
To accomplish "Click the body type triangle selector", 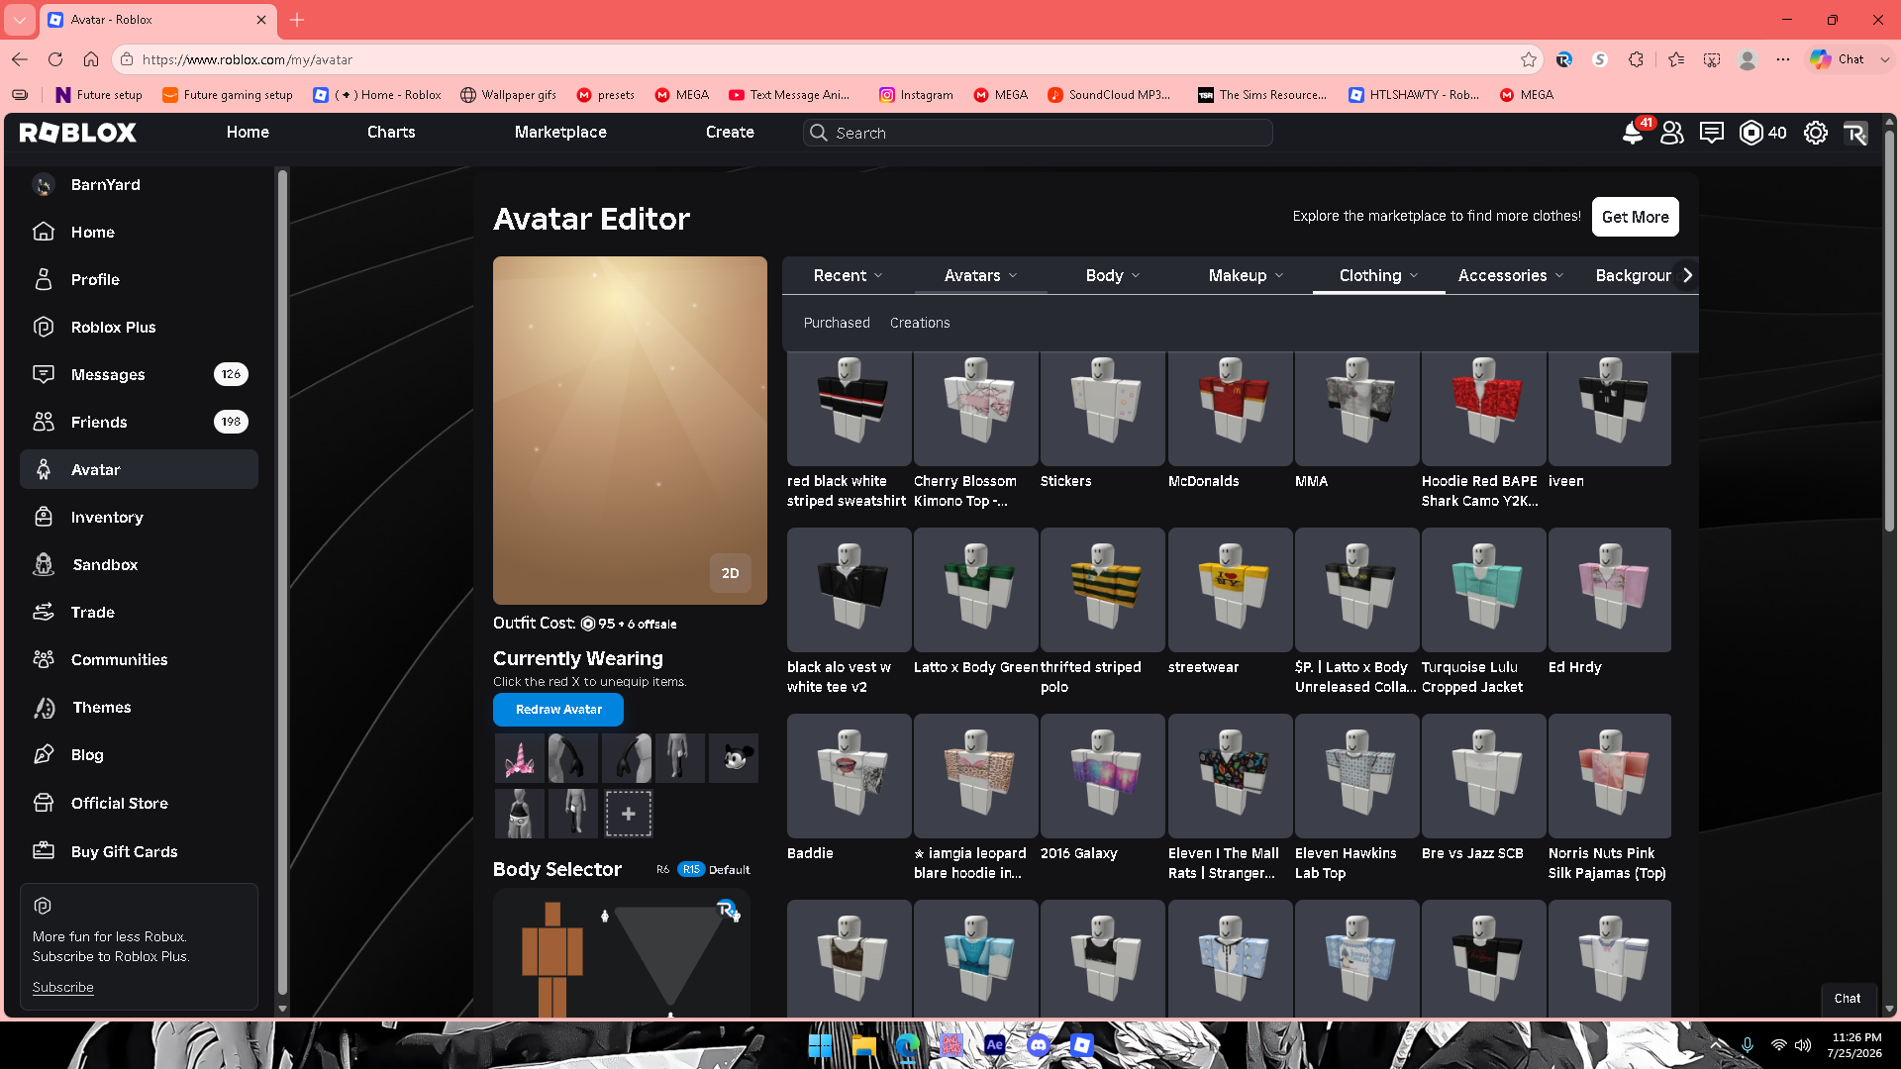I will (x=669, y=956).
